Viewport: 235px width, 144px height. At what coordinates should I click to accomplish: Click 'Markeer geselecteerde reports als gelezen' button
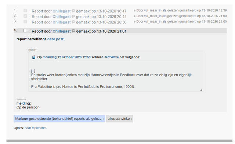tap(59, 119)
